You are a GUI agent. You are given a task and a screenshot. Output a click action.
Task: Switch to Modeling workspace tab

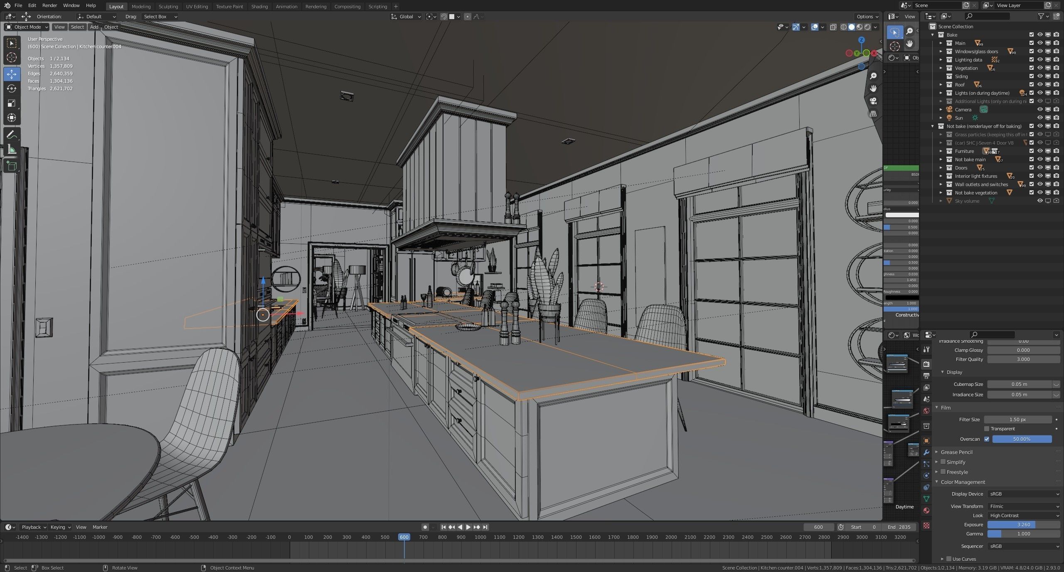click(141, 7)
